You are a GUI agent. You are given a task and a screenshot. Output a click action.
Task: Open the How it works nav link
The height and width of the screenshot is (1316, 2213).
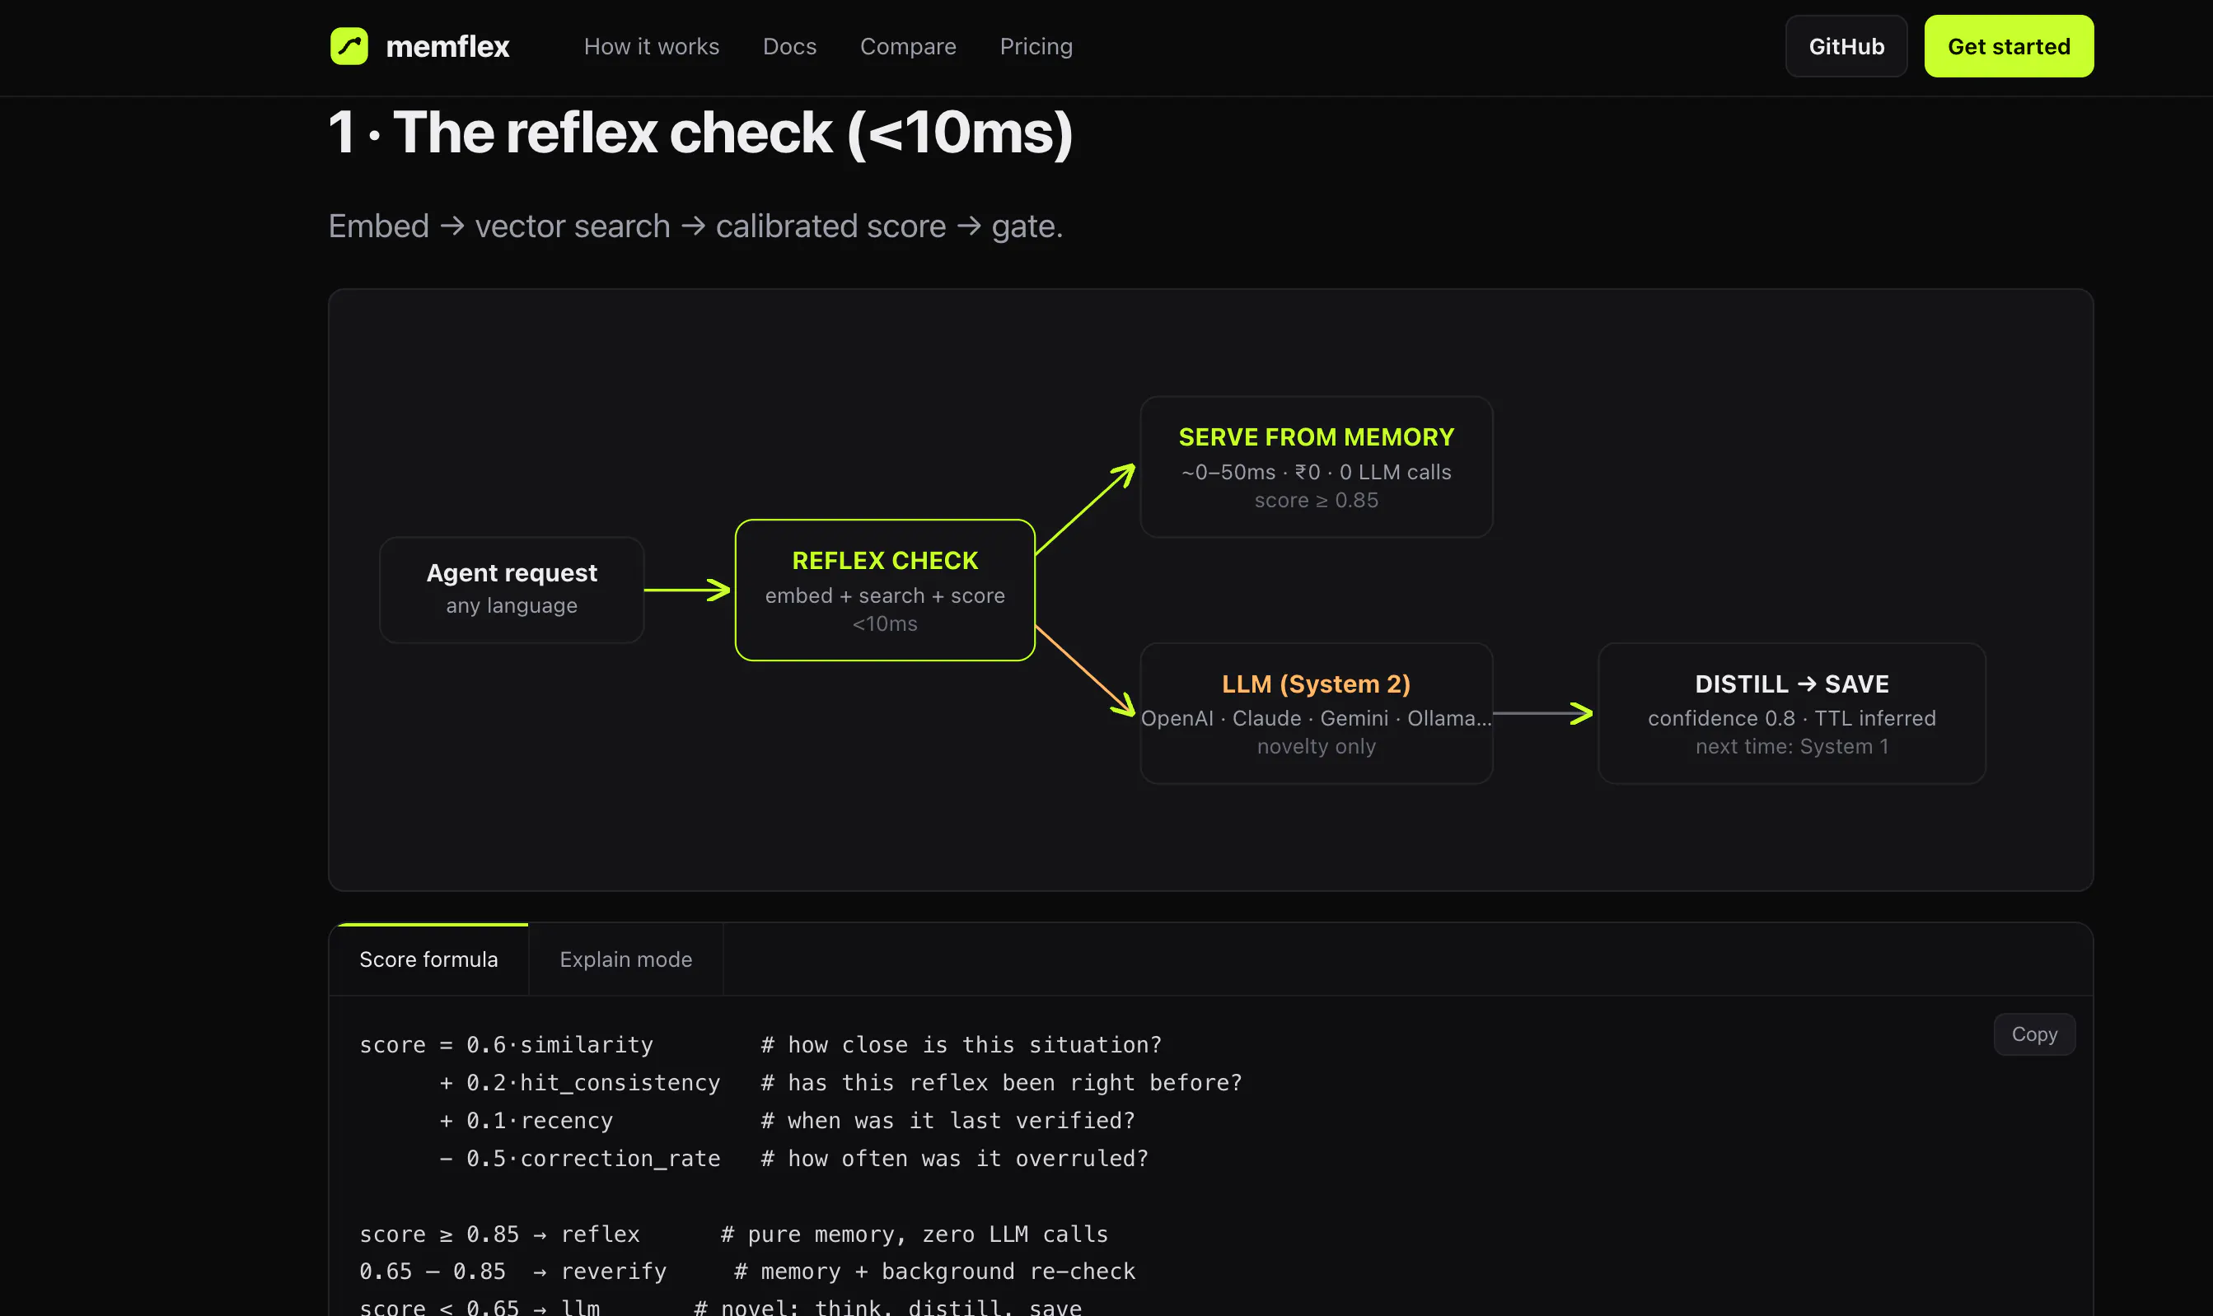point(651,46)
